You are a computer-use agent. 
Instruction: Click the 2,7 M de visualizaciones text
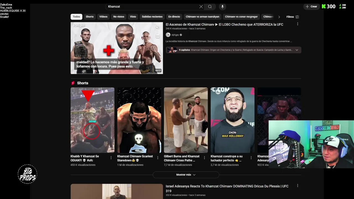click(225, 165)
